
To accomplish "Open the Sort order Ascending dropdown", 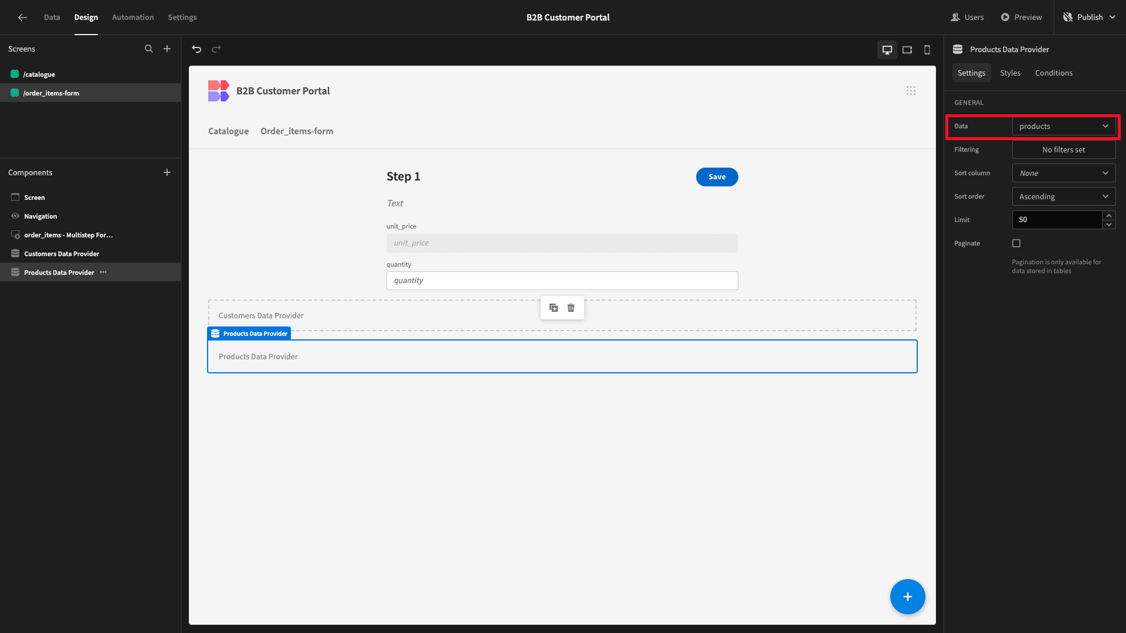I will [x=1064, y=196].
